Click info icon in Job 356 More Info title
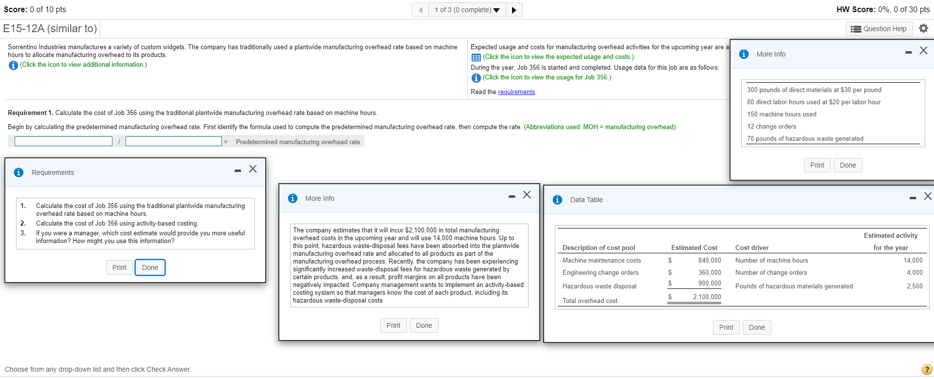 click(x=744, y=54)
